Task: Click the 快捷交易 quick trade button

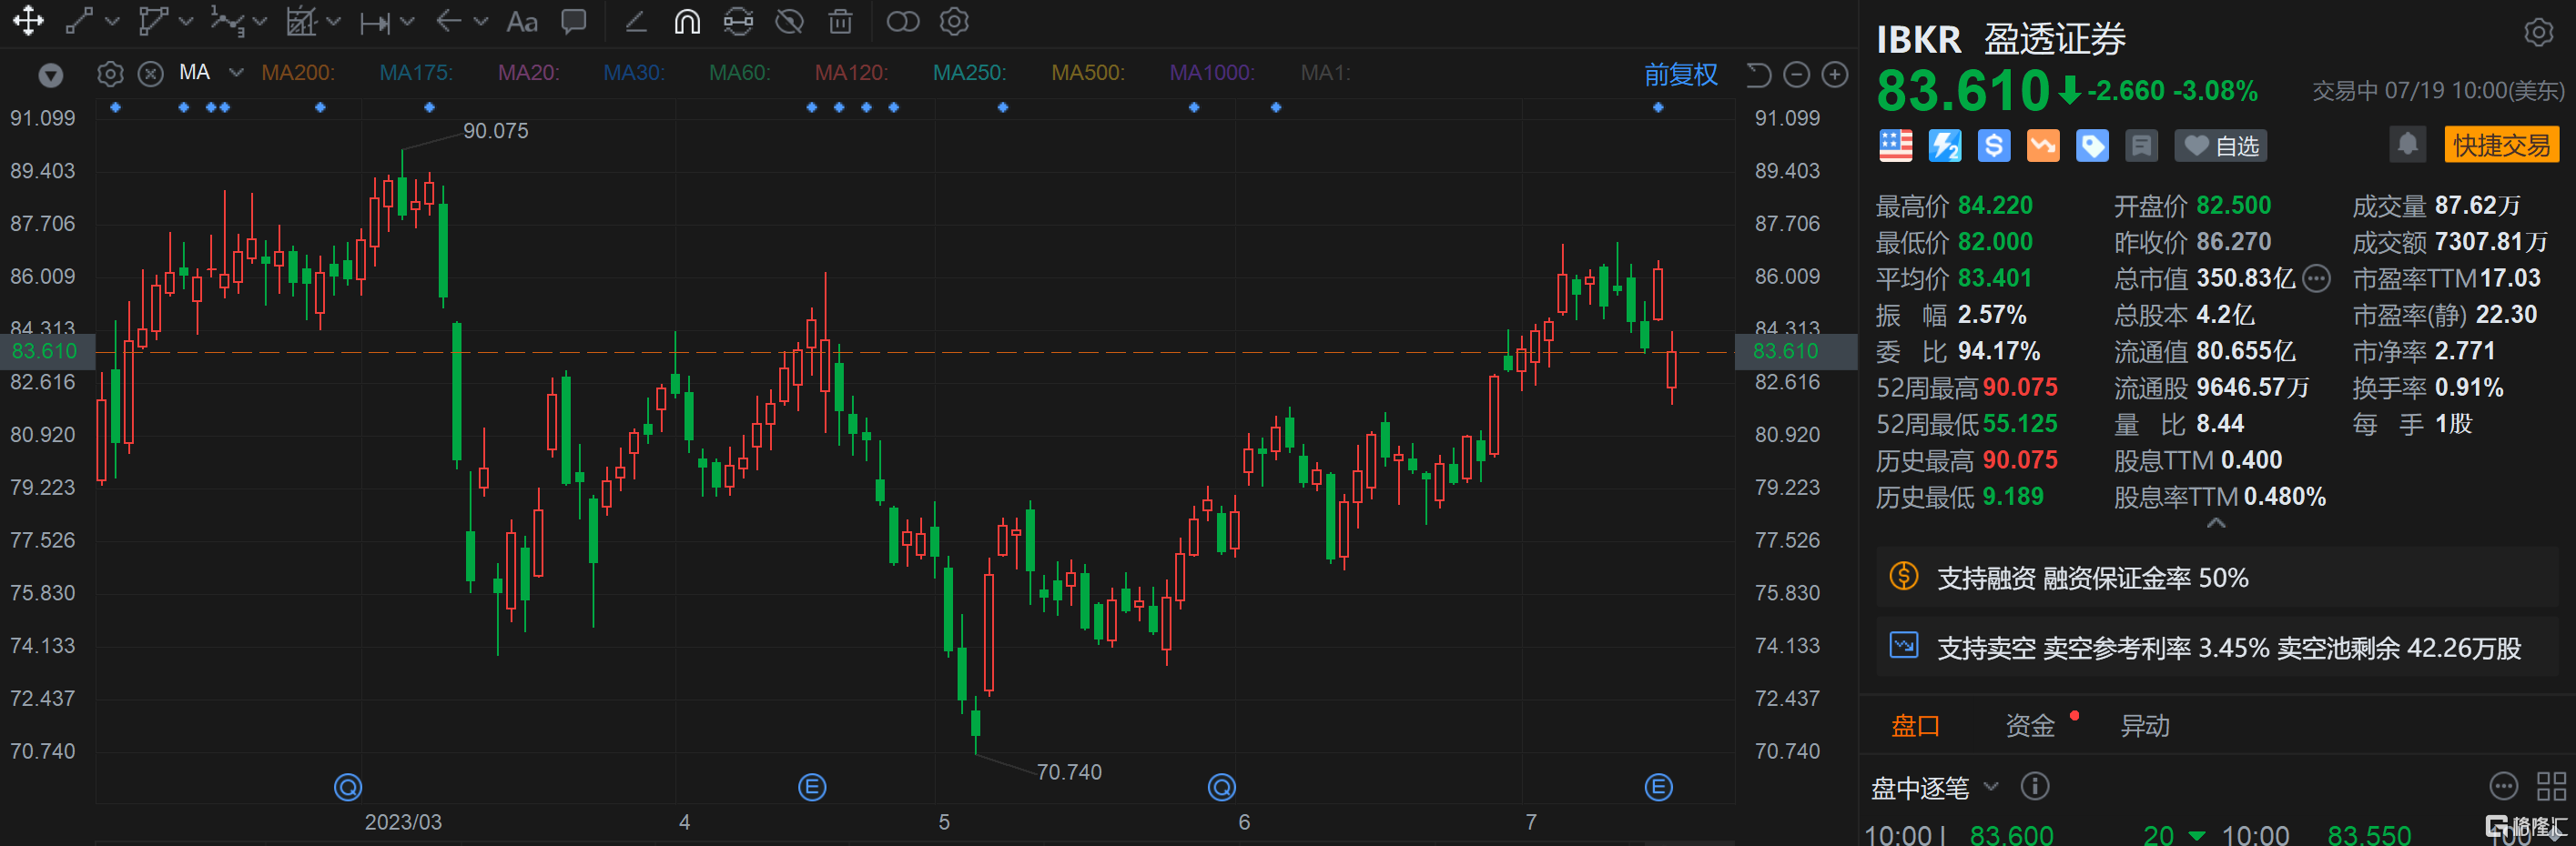Action: (2500, 146)
